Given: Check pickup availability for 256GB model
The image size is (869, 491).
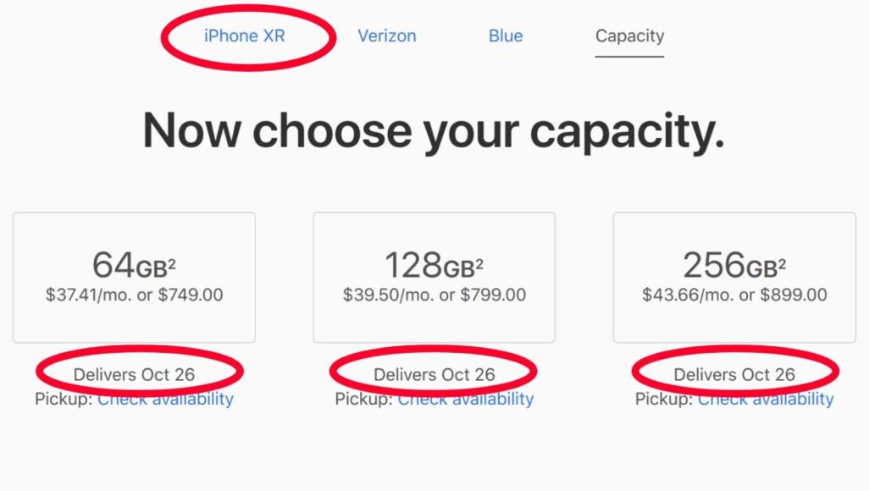Looking at the screenshot, I should pos(766,400).
